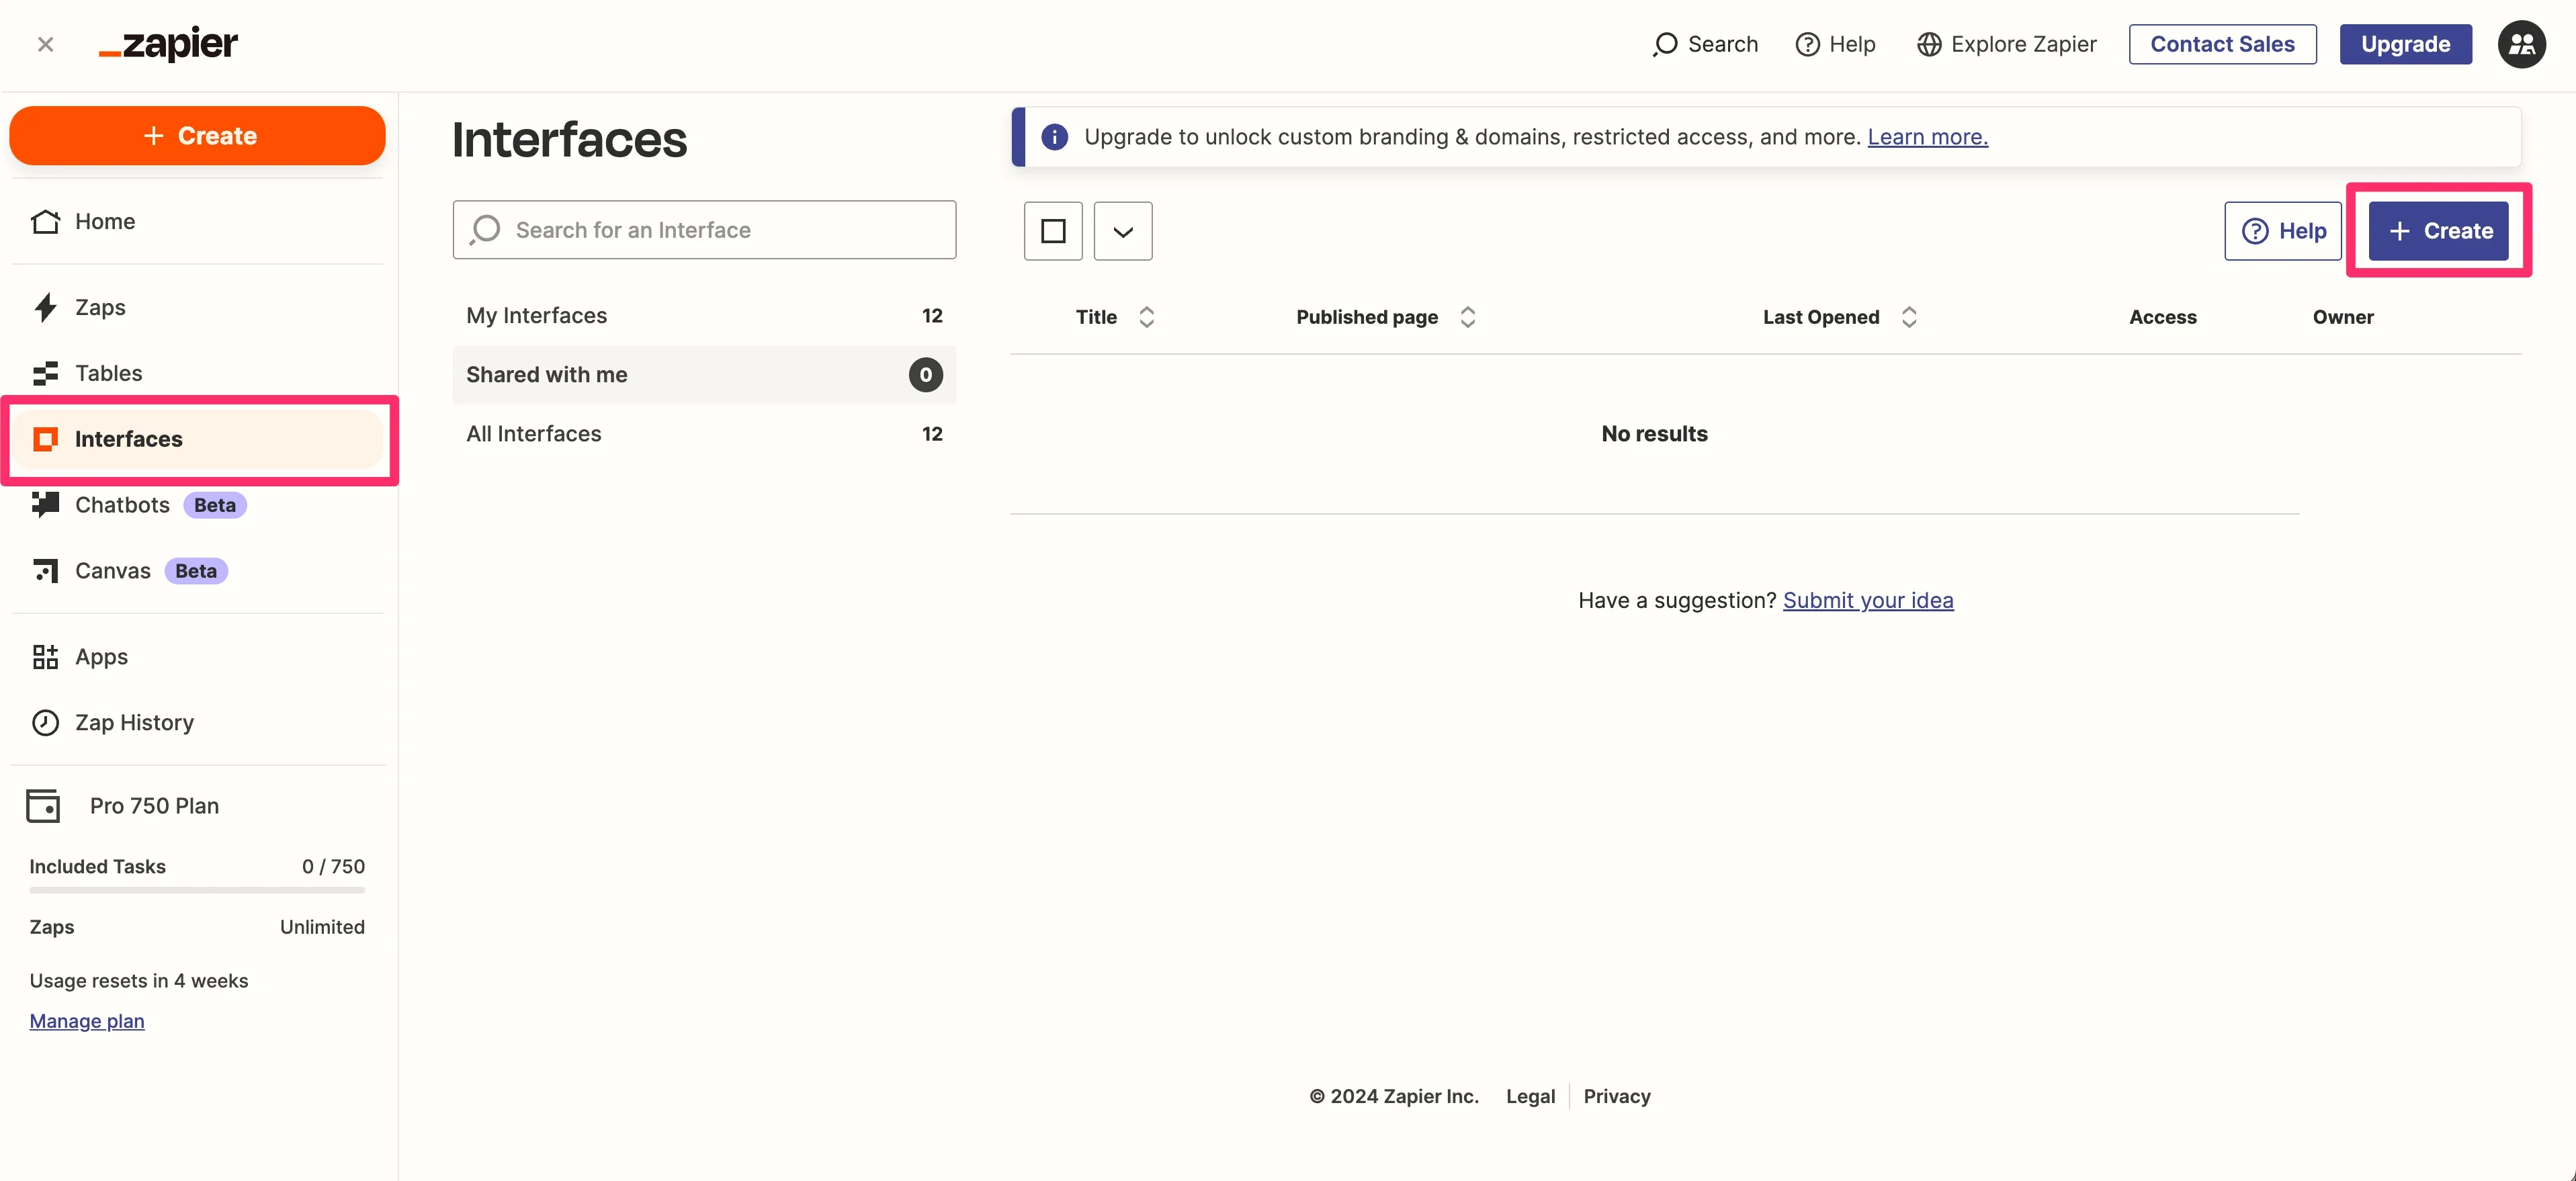The height and width of the screenshot is (1181, 2576).
Task: Click the Zaps lightning bolt icon
Action: (x=45, y=307)
